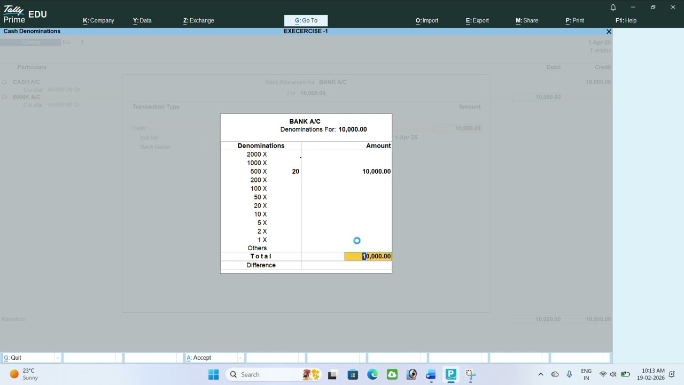This screenshot has height=385, width=684.
Task: Click the 2 X denomination row
Action: coord(306,231)
